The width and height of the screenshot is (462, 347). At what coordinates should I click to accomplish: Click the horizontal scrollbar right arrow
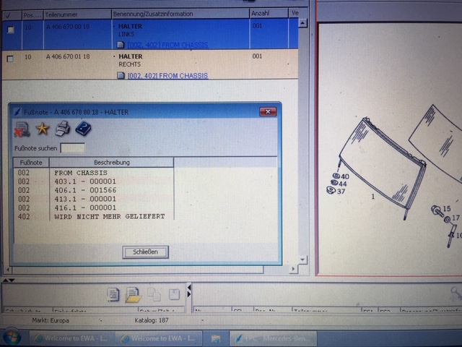click(x=293, y=269)
